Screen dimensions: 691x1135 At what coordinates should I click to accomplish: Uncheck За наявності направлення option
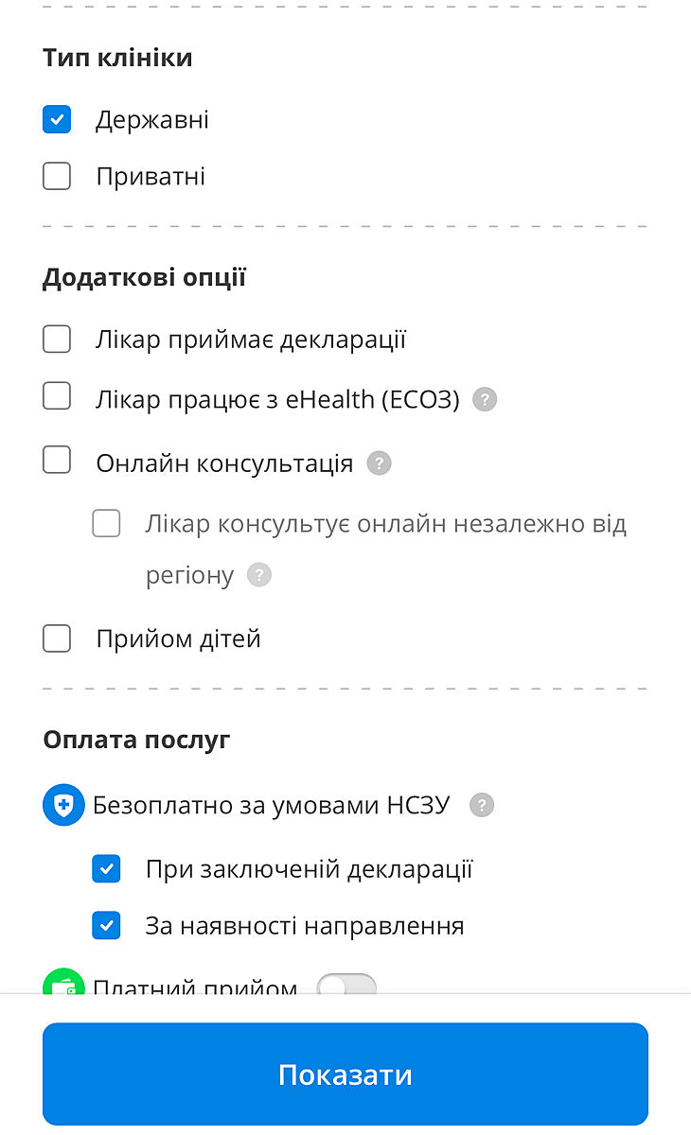106,925
